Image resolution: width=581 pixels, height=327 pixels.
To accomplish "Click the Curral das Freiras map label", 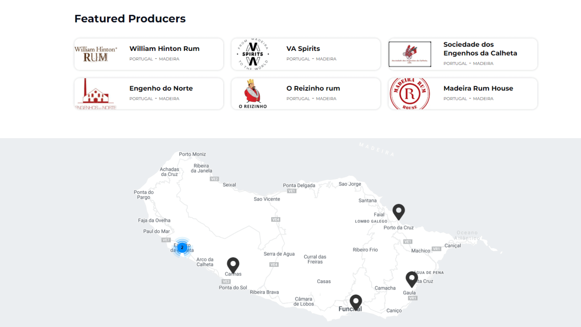I will coord(315,259).
